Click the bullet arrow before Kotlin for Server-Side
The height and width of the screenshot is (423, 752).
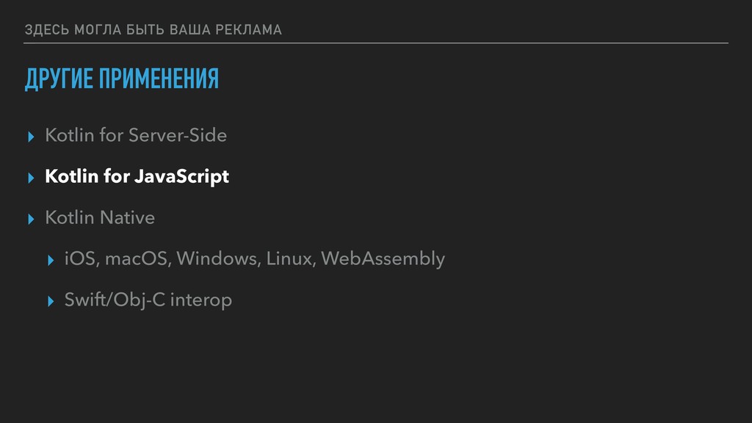[x=30, y=137]
